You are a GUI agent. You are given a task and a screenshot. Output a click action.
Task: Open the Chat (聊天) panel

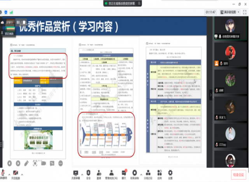click(124, 173)
